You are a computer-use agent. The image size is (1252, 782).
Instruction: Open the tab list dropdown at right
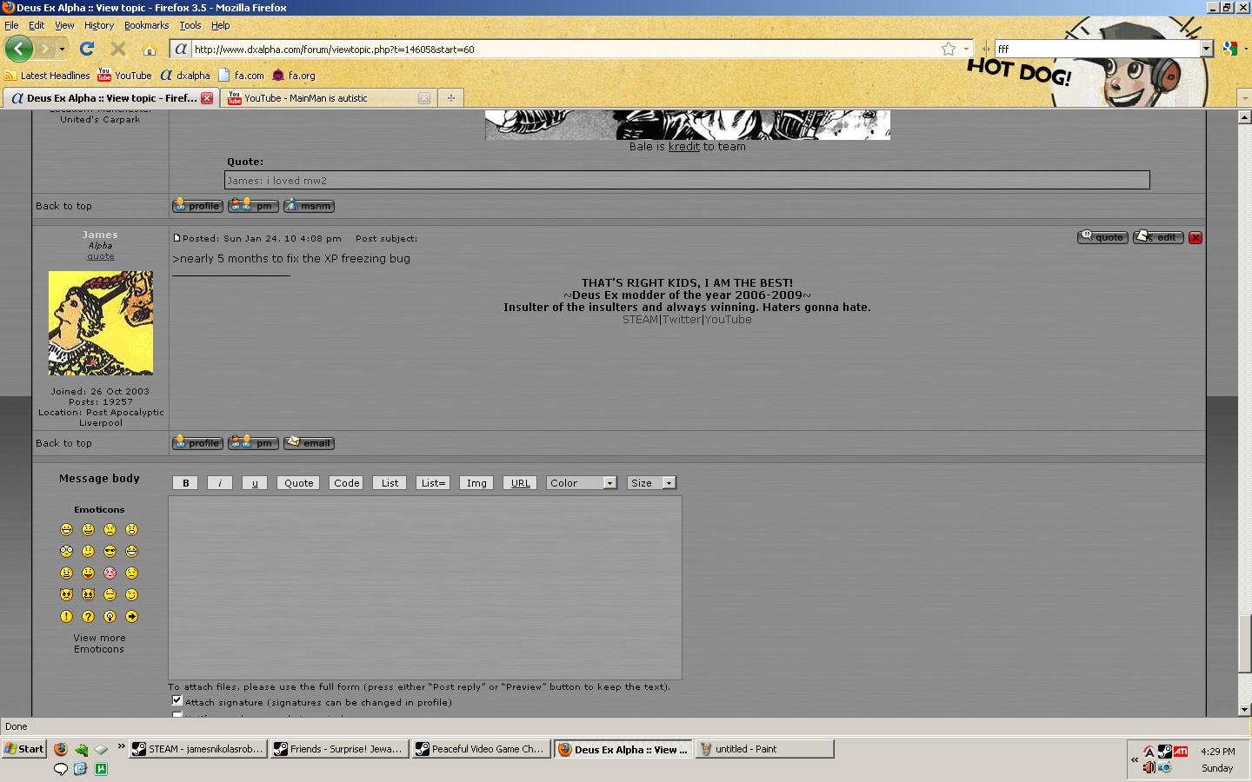click(x=1244, y=98)
